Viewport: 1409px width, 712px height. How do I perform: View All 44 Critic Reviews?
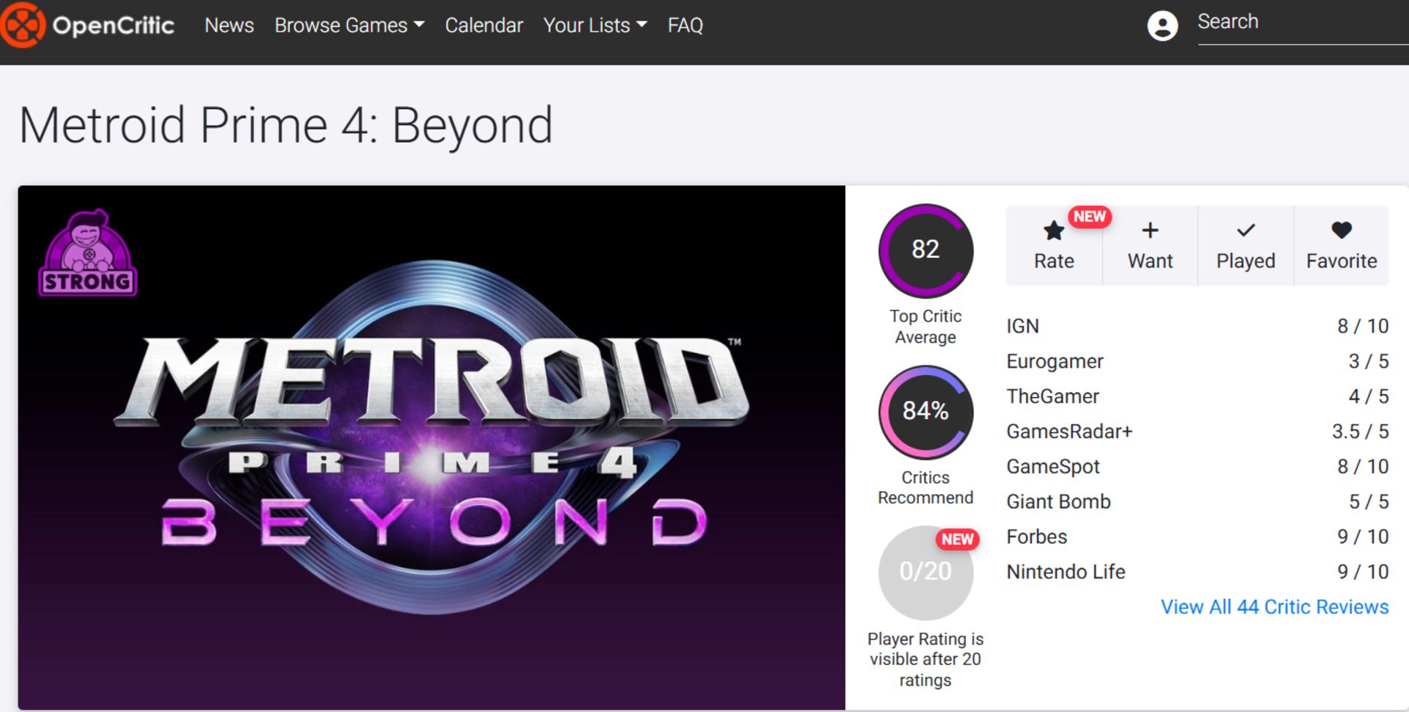1275,606
